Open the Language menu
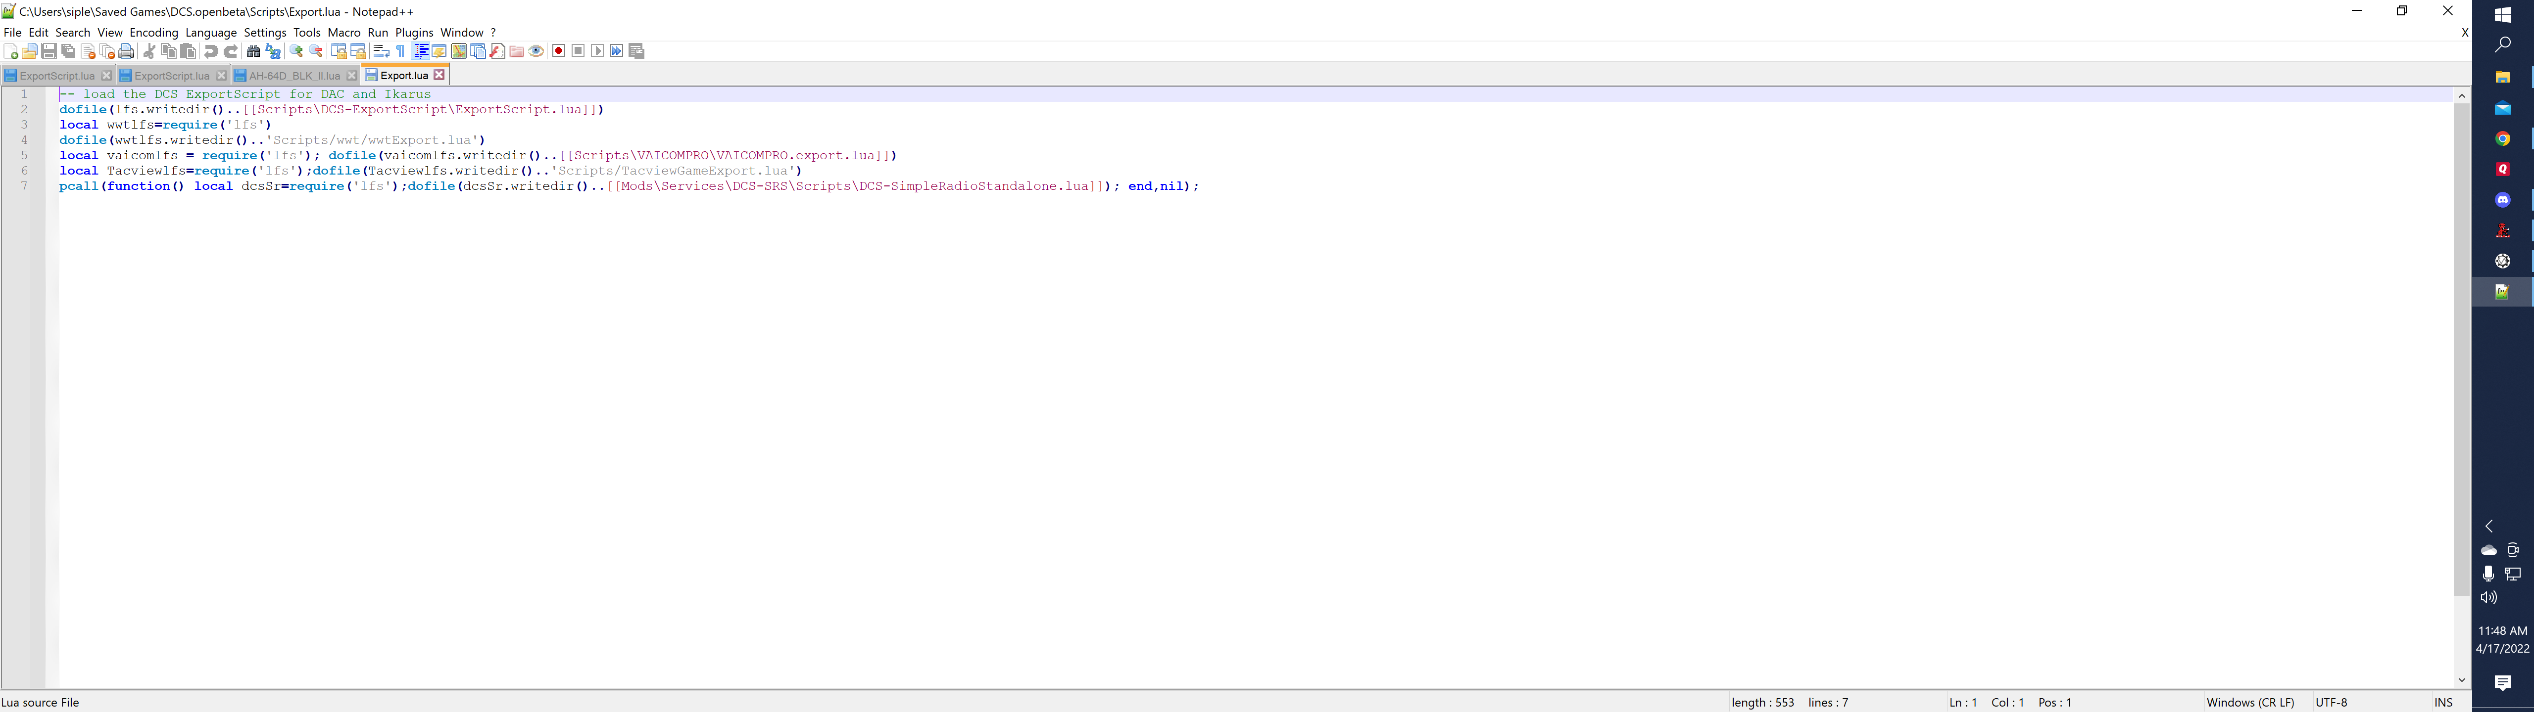 point(211,33)
